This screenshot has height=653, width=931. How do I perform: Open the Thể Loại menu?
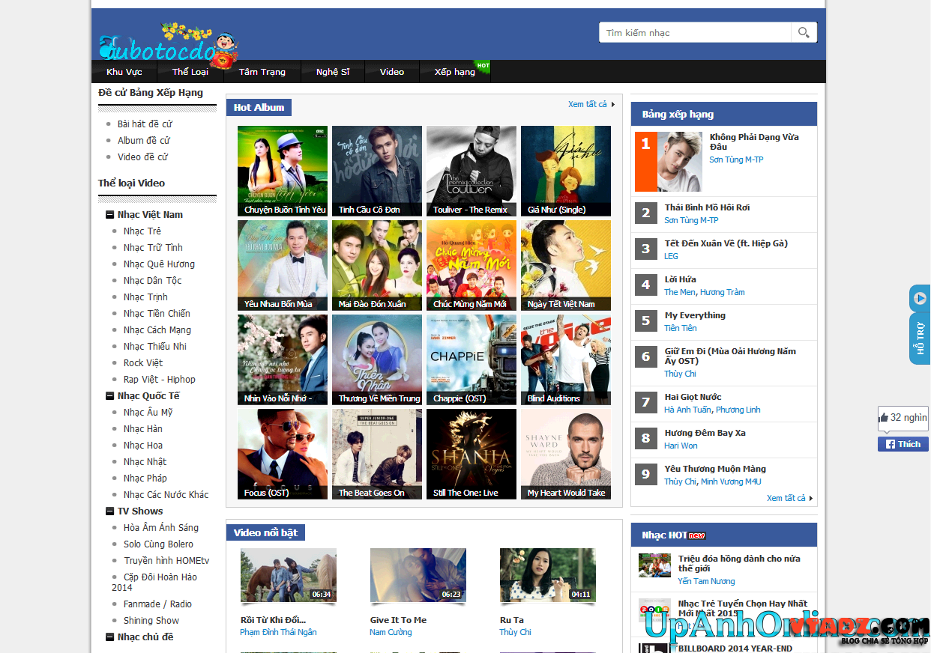(x=190, y=72)
